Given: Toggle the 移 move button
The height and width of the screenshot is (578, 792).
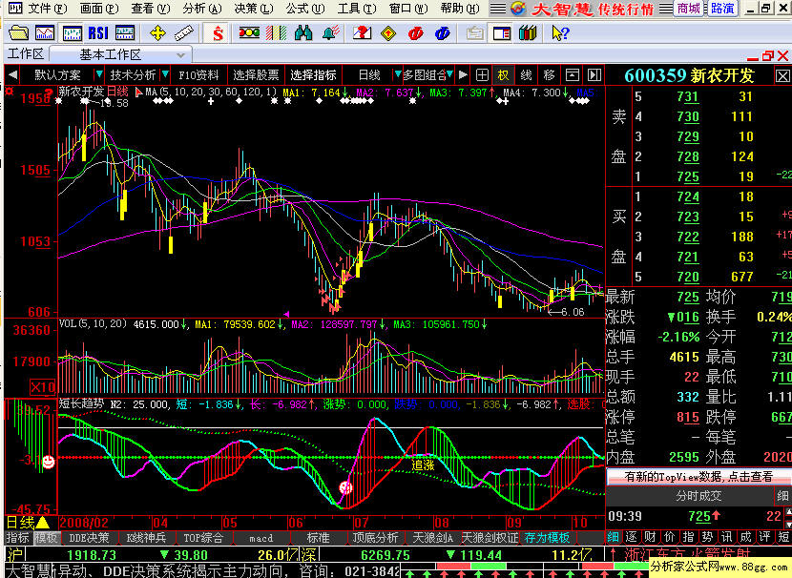Looking at the screenshot, I should (x=549, y=75).
